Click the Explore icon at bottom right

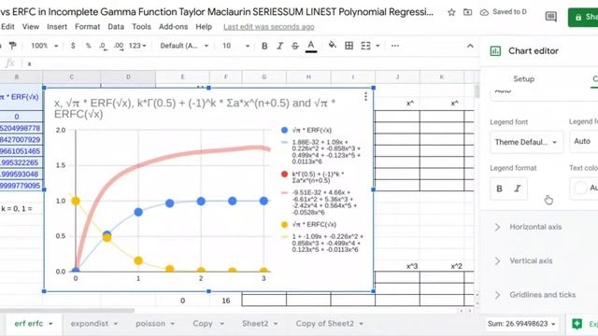(577, 324)
